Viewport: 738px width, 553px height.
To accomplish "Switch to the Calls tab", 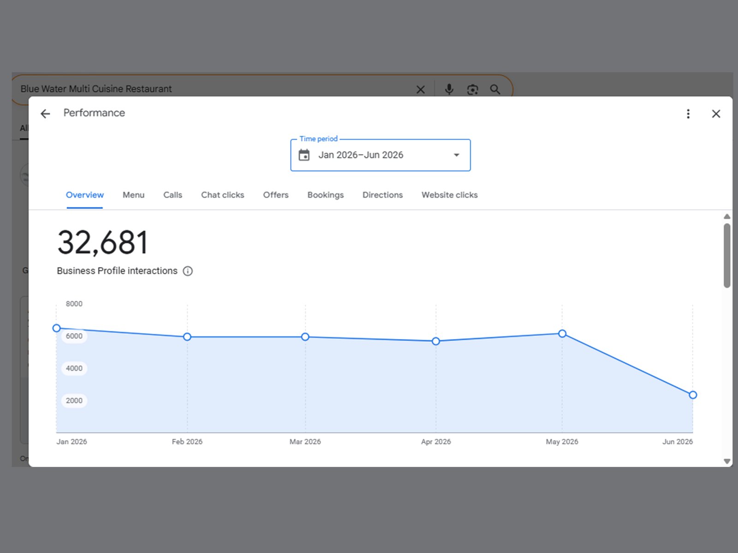I will [173, 195].
